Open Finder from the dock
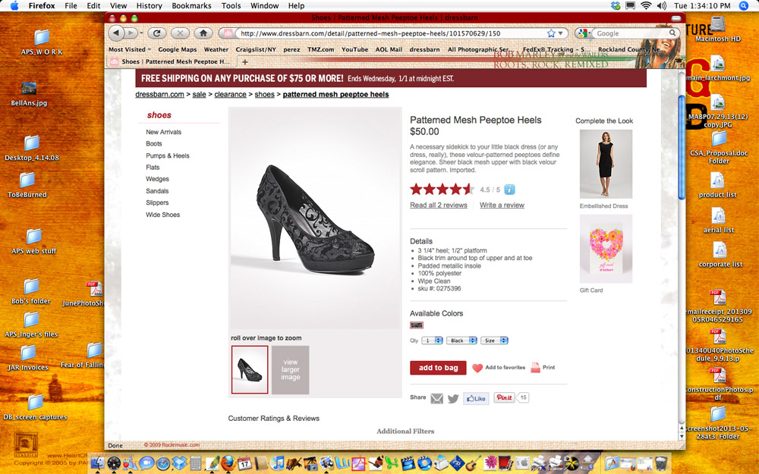 tap(97, 463)
